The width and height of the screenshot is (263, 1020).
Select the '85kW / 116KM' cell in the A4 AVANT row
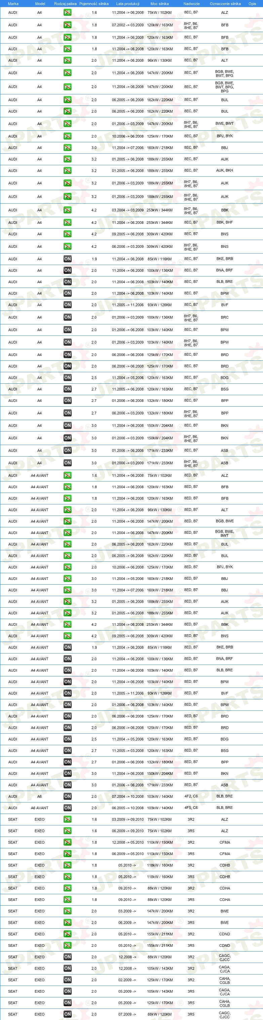pyautogui.click(x=159, y=648)
